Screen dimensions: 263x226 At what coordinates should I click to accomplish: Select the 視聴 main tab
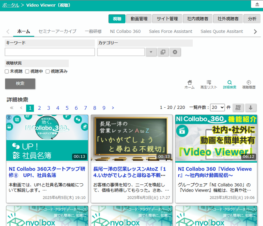pyautogui.click(x=117, y=18)
